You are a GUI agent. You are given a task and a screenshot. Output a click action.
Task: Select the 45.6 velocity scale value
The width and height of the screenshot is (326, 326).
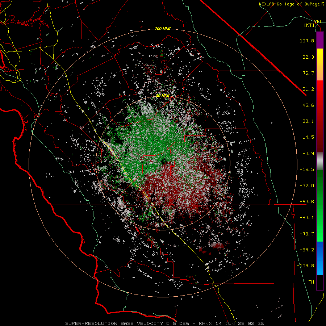pos(308,105)
